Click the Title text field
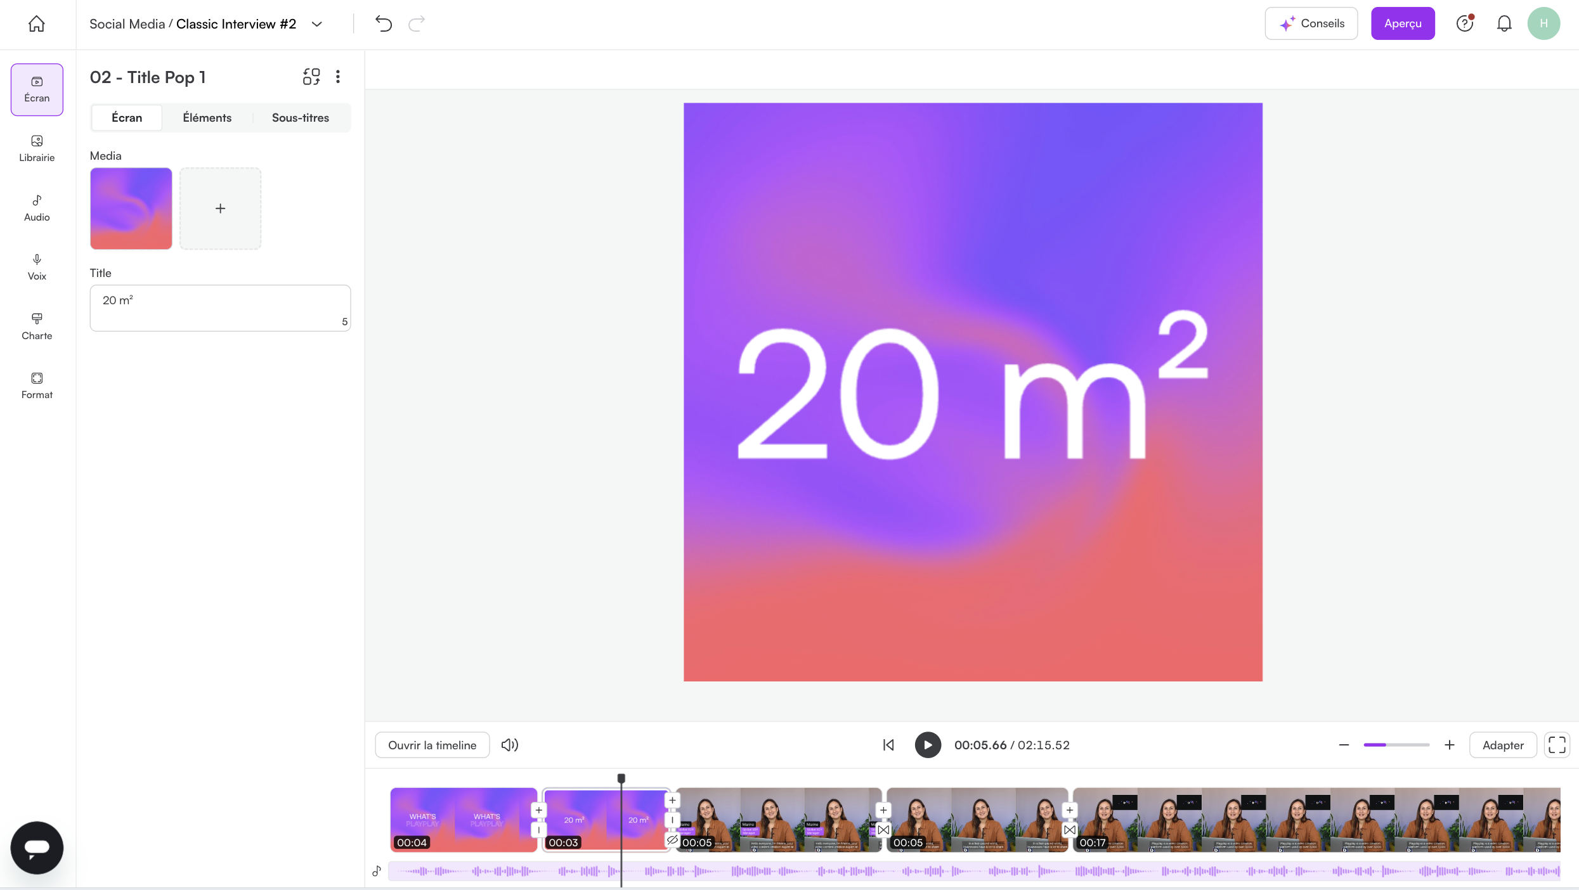Screen dimensions: 1579x890 point(220,308)
